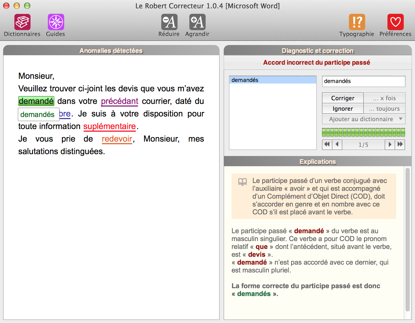
Task: Click the underlined word 'précédant'
Action: click(120, 101)
